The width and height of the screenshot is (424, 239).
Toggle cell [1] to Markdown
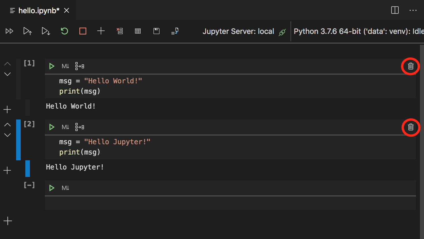click(65, 66)
